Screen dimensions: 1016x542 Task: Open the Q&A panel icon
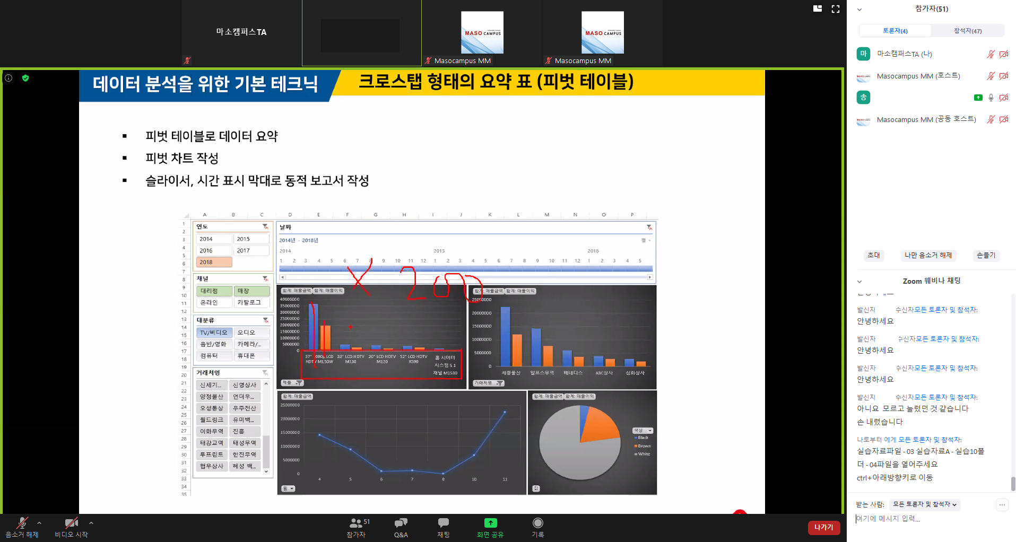(x=401, y=523)
